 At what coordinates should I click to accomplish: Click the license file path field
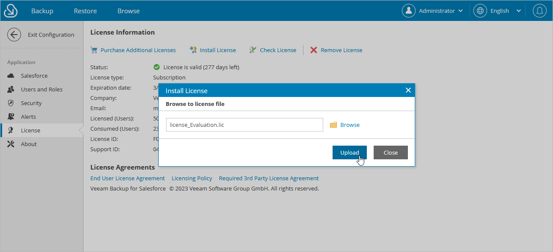pos(244,125)
